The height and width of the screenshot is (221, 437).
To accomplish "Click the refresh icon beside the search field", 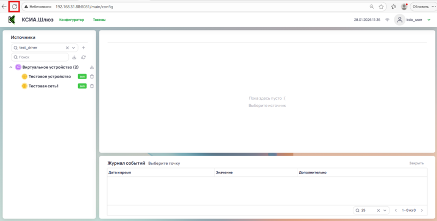I will click(84, 57).
